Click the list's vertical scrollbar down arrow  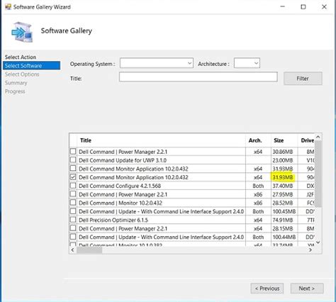tap(318, 242)
